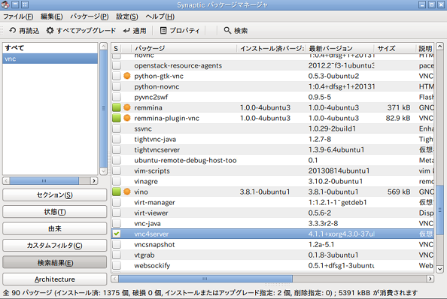The height and width of the screenshot is (299, 447).
Task: Mark the python-novnc status checkbox
Action: click(117, 86)
